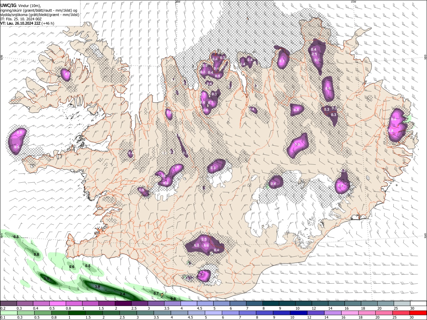
Task: Select bright magenta swatch between 0.5 and 0.8
Action: pyautogui.click(x=57, y=304)
